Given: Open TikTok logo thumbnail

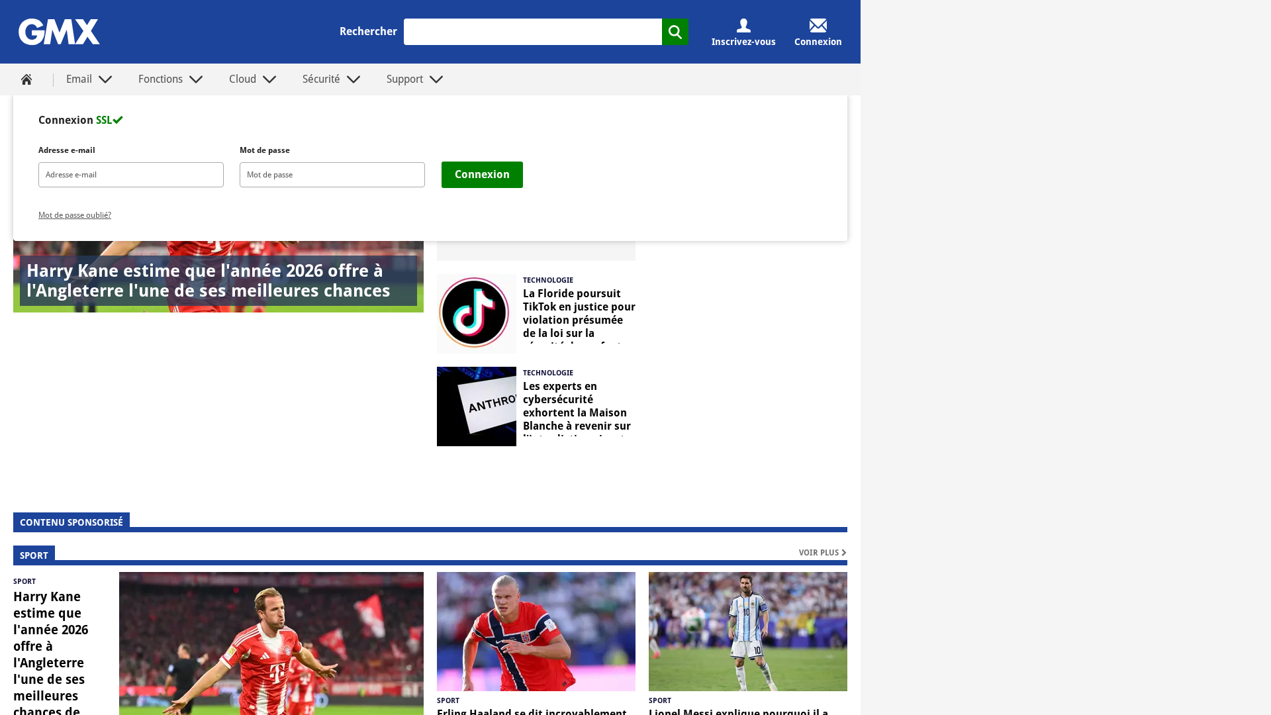Looking at the screenshot, I should (477, 314).
